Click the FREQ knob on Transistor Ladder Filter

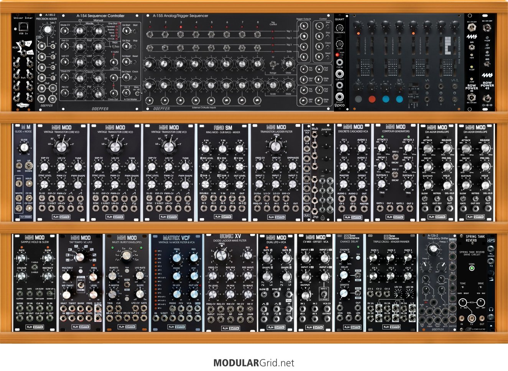click(x=276, y=146)
